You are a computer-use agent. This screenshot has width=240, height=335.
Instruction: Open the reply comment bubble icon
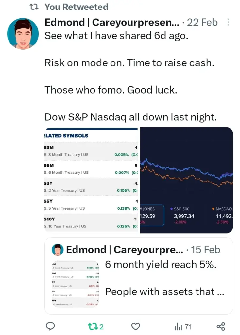point(50,326)
